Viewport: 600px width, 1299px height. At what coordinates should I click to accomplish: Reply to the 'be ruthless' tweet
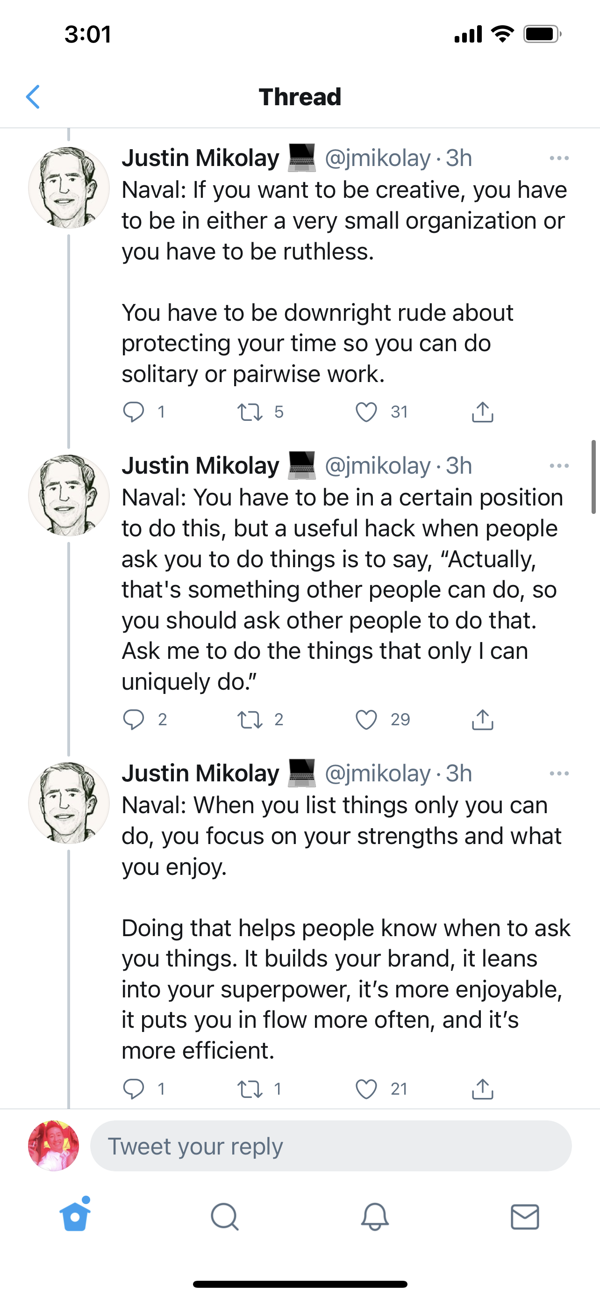[134, 412]
